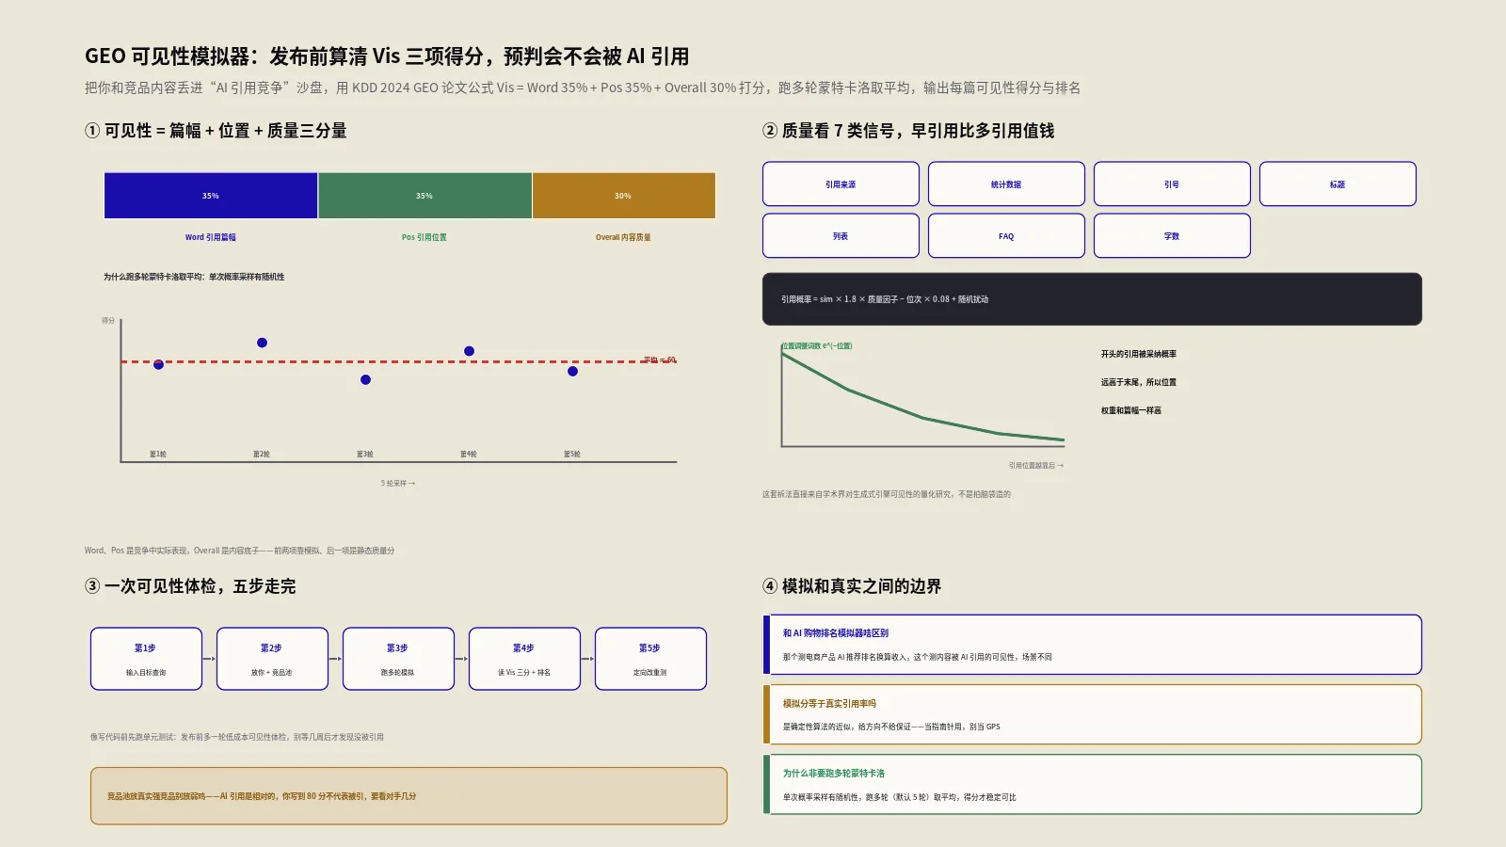1506x847 pixels.
Task: Select the 标题 signal card
Action: pyautogui.click(x=1338, y=184)
